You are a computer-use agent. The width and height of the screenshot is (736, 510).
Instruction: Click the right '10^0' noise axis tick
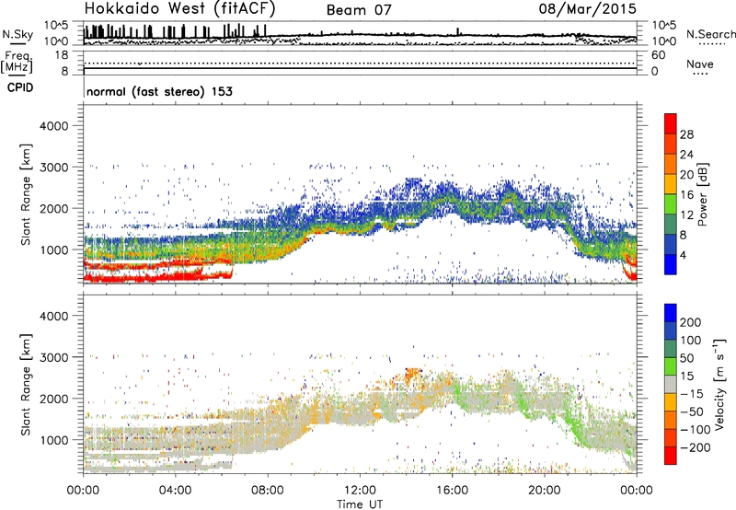pyautogui.click(x=663, y=41)
